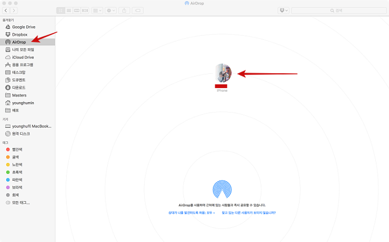The height and width of the screenshot is (242, 389).
Task: Open Dropbox in sidebar
Action: click(x=27, y=35)
